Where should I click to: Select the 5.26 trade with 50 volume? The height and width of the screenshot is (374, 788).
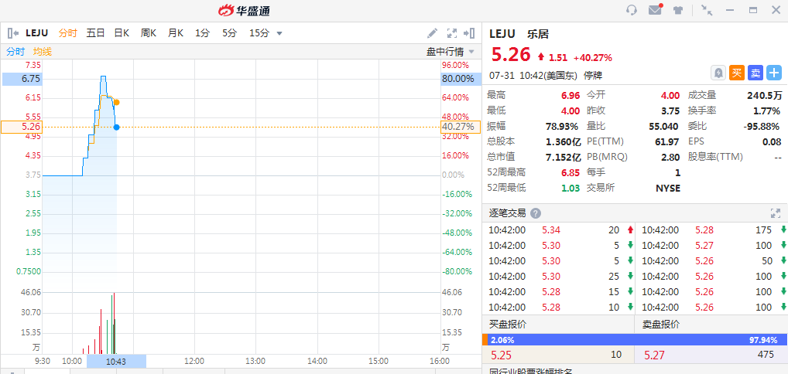(x=711, y=260)
